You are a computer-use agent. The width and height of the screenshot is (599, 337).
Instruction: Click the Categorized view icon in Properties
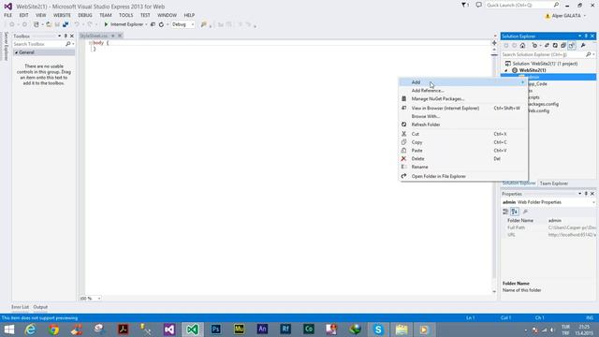505,212
